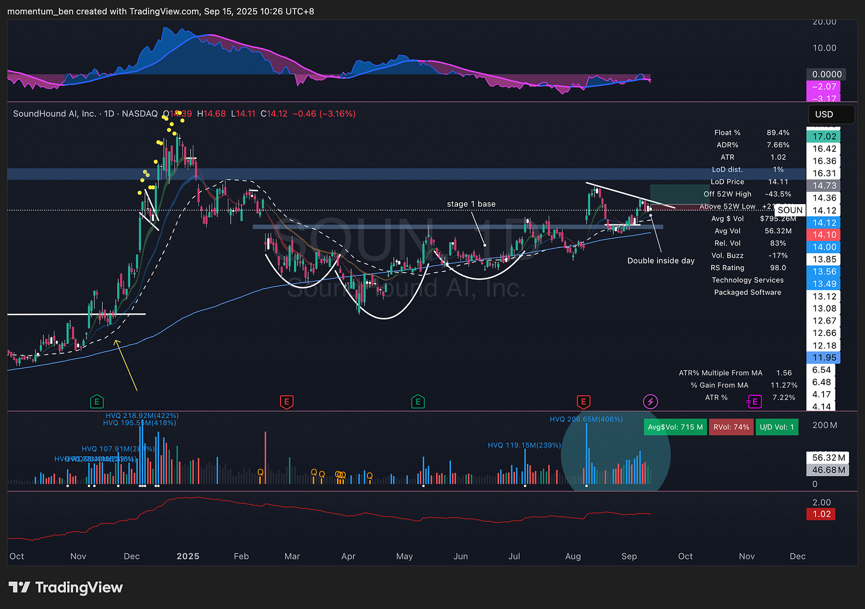Click the red earnings marker near February
The width and height of the screenshot is (865, 609).
286,402
